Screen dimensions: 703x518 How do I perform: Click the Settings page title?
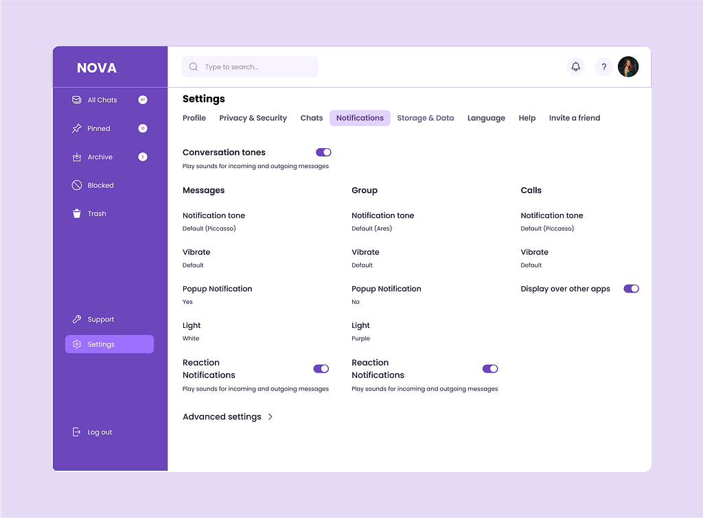(x=203, y=99)
